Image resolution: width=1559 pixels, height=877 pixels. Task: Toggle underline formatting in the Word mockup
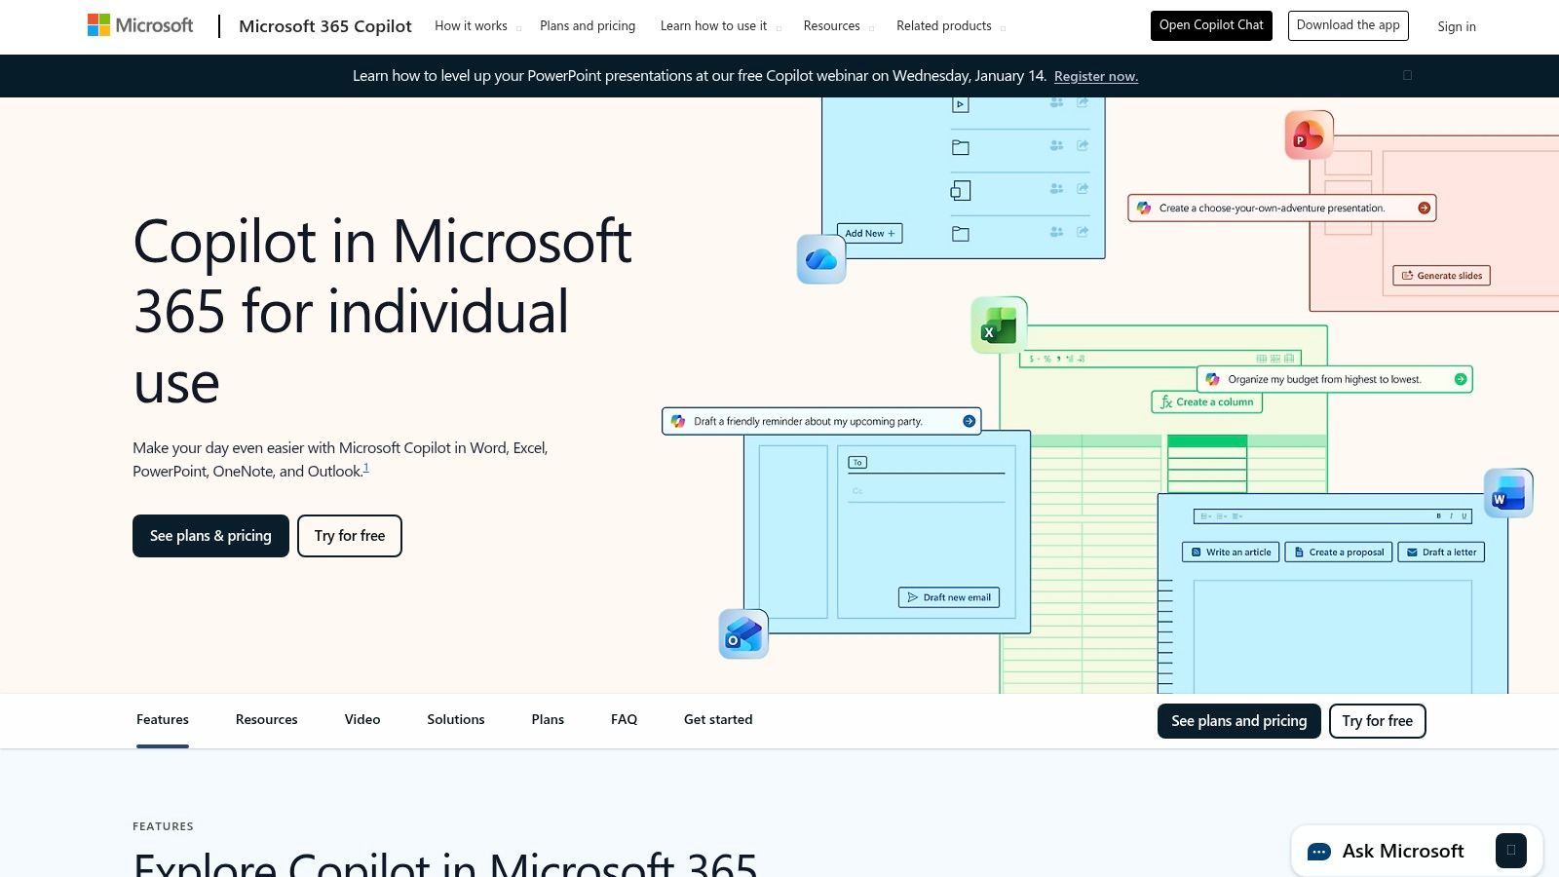pos(1465,516)
